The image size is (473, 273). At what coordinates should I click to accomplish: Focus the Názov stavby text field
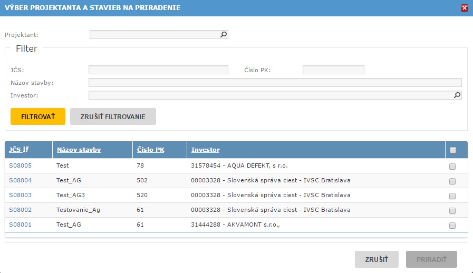(275, 83)
